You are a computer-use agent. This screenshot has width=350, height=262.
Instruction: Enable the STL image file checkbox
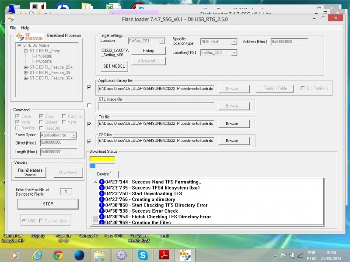89,105
